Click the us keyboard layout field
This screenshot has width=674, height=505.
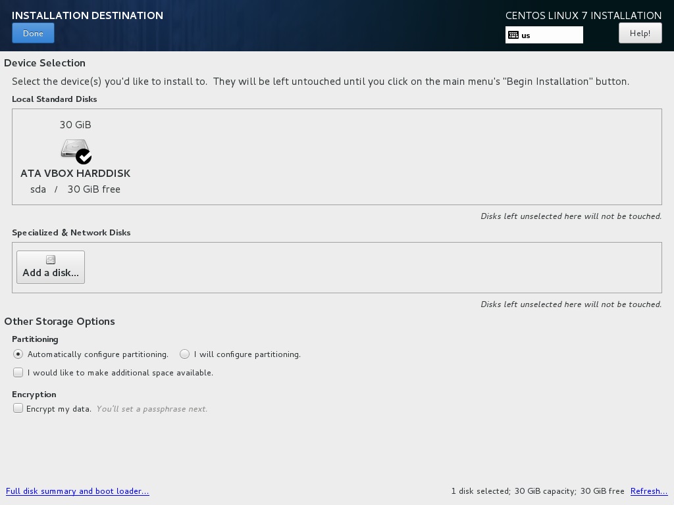(550, 35)
